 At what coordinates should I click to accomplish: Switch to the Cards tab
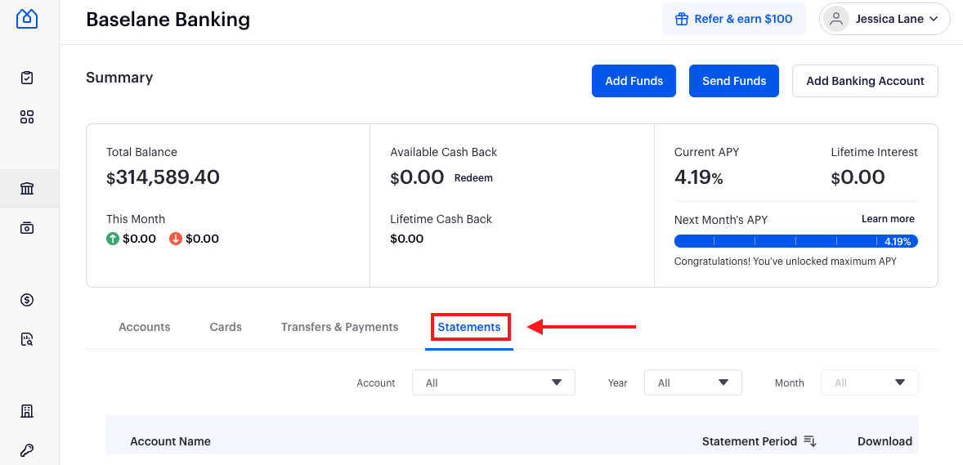[226, 328]
